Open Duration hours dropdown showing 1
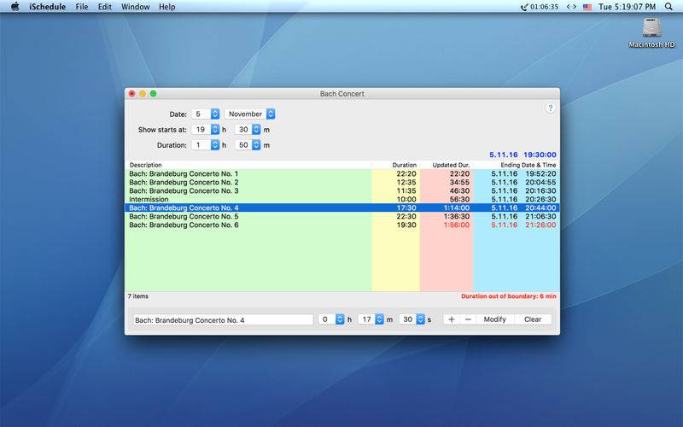Screen dimensions: 683x427 (206, 145)
